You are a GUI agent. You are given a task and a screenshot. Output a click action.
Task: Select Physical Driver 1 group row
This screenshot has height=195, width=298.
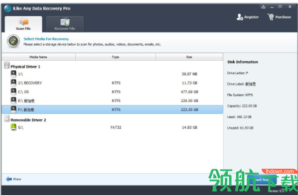click(112, 66)
